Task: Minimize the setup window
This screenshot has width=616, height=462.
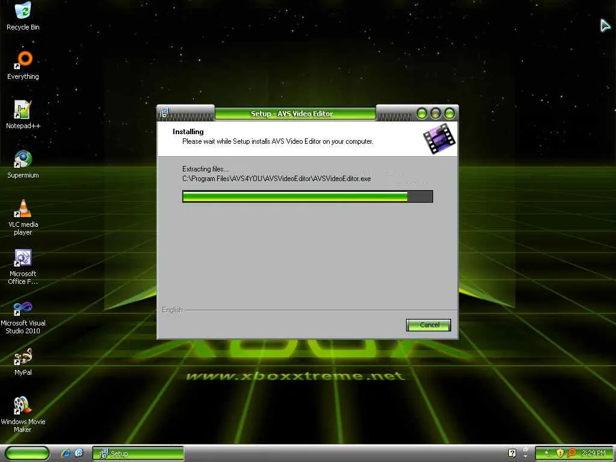Action: 422,114
